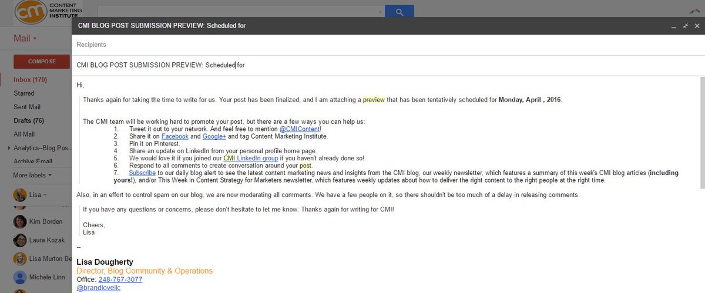705x293 pixels.
Task: Open the Drafts (76) folder
Action: tap(29, 121)
